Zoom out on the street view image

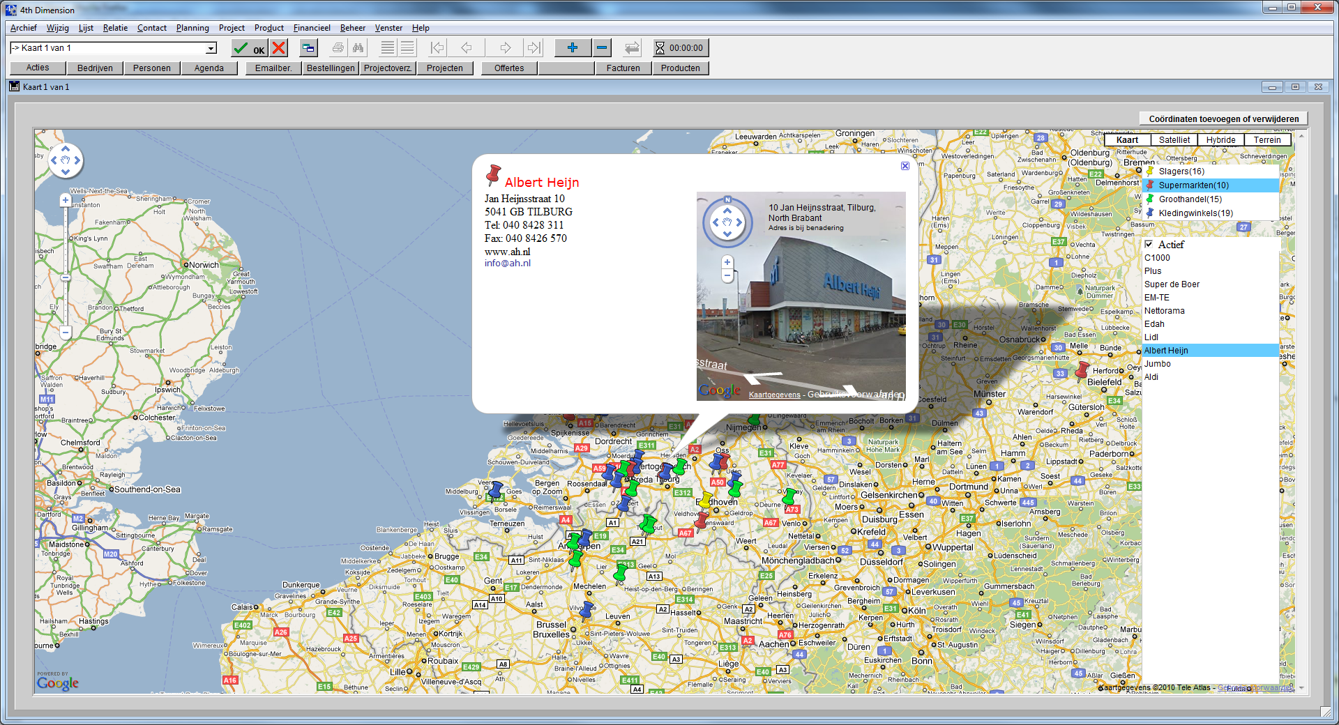[727, 276]
